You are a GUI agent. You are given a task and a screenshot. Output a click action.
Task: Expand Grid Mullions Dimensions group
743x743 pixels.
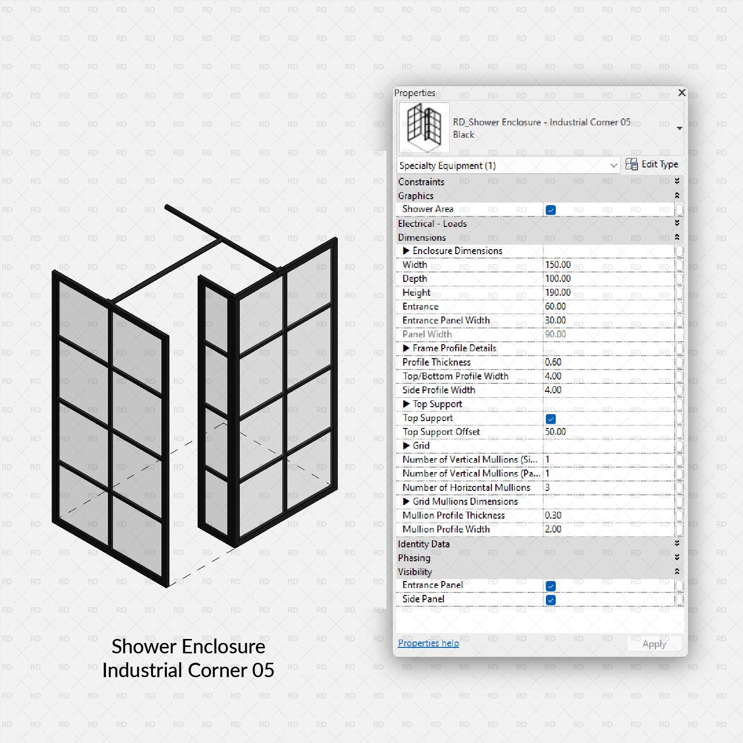pos(407,501)
